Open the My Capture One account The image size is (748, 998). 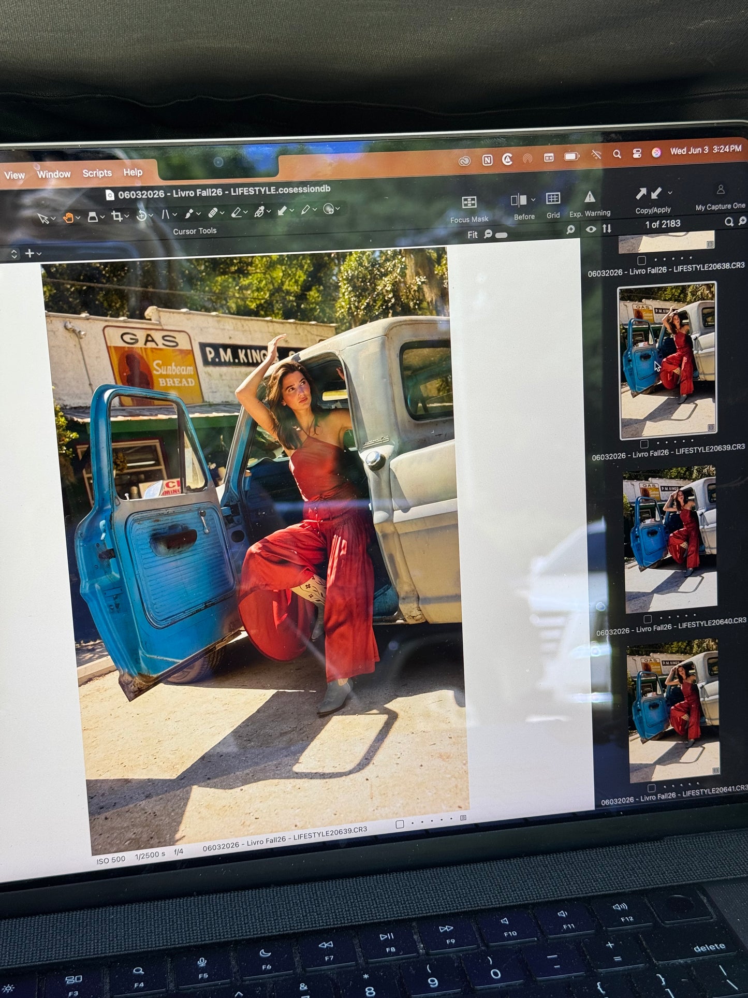point(720,190)
